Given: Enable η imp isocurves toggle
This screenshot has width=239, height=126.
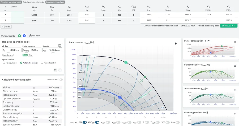Looking at the screenshot, I should click(x=139, y=122).
